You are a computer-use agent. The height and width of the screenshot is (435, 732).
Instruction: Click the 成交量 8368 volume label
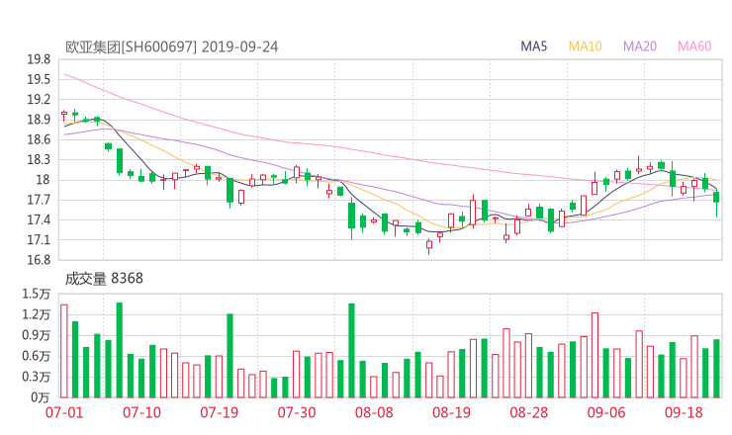(104, 279)
